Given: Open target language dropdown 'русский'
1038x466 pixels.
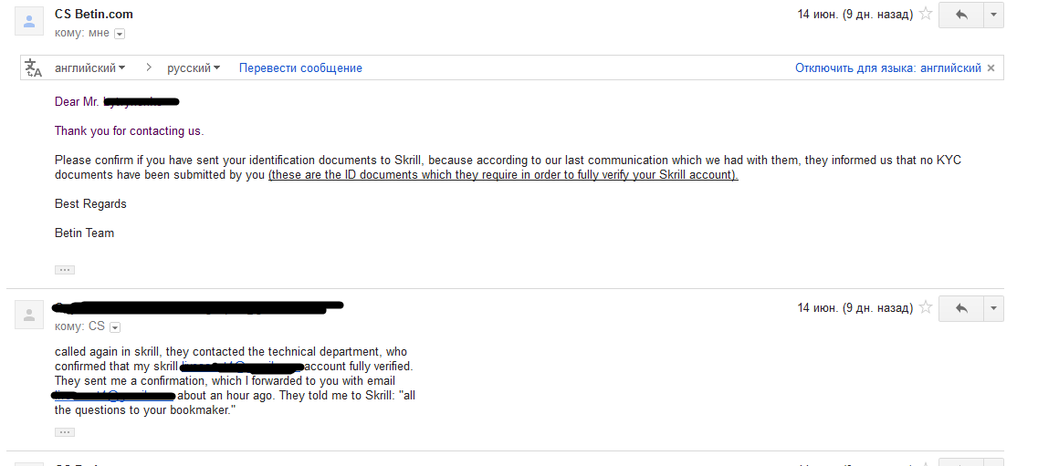Looking at the screenshot, I should pos(194,68).
